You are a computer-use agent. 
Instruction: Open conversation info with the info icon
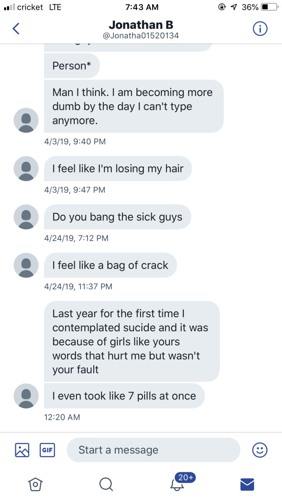coord(260,29)
